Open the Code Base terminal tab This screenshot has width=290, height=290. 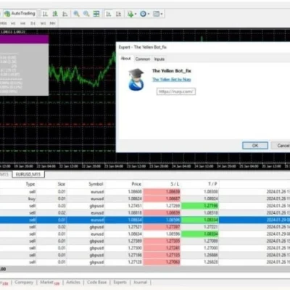(x=96, y=282)
